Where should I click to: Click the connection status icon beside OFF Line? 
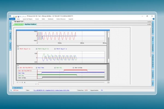pyautogui.click(x=11, y=90)
